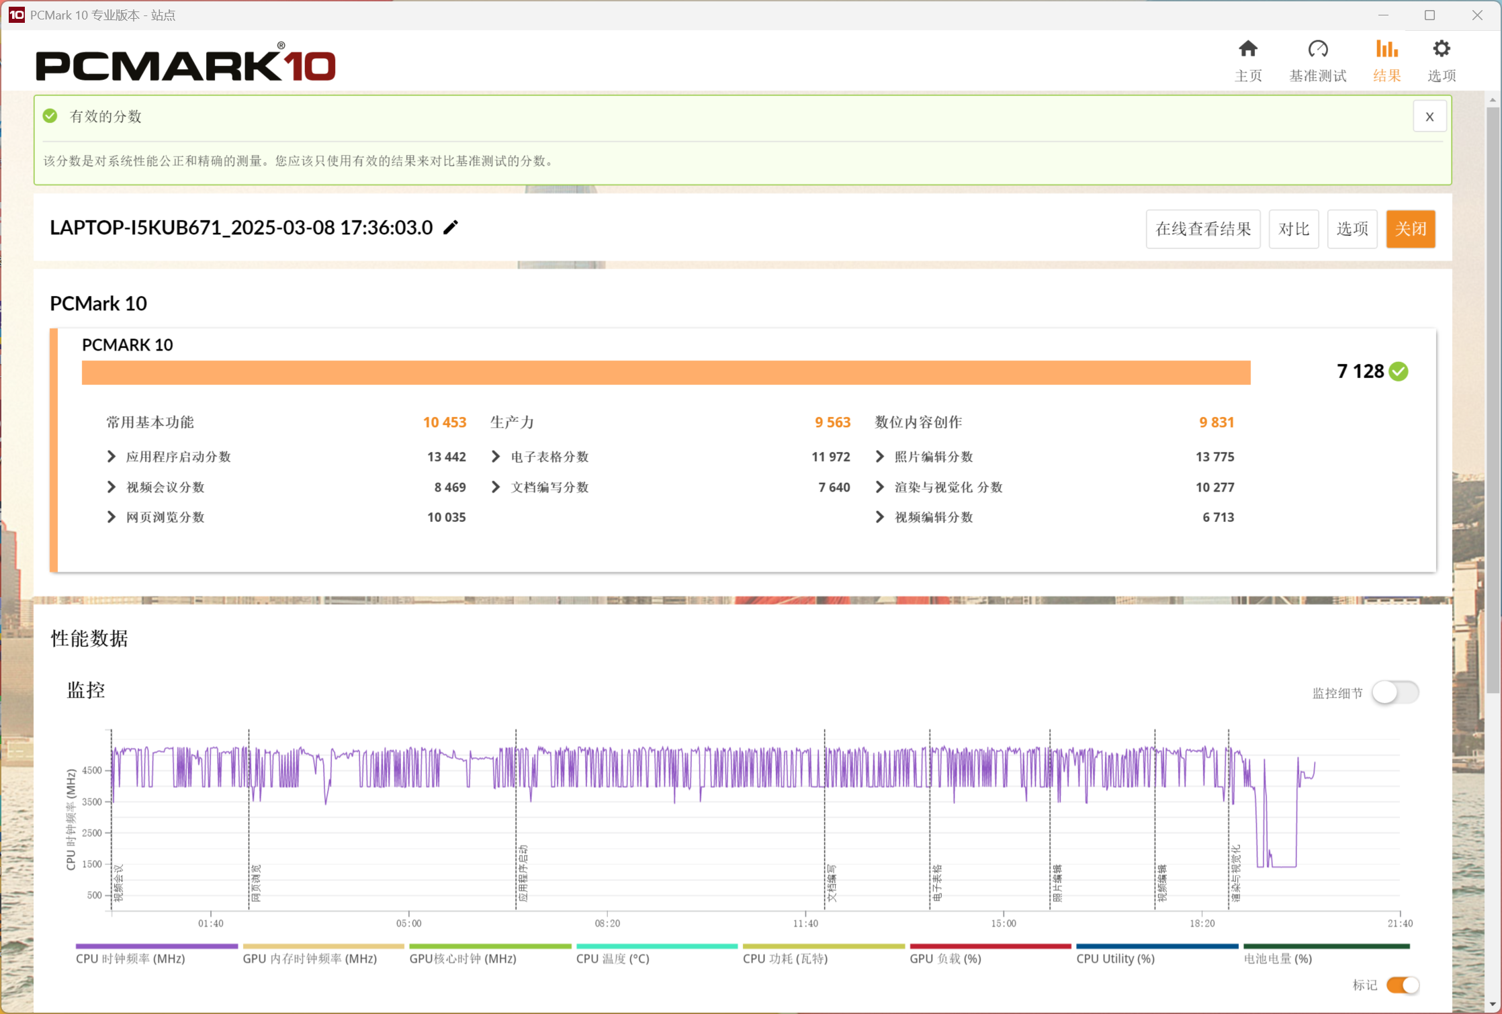Image resolution: width=1502 pixels, height=1014 pixels.
Task: Click the 照片编辑 marker in the chart
Action: (1057, 883)
